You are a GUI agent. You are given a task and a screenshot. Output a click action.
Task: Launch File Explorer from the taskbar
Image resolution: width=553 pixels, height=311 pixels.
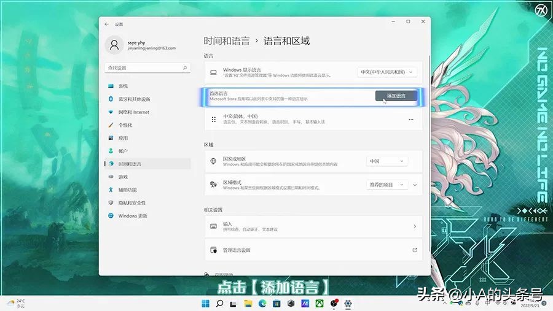point(248,303)
